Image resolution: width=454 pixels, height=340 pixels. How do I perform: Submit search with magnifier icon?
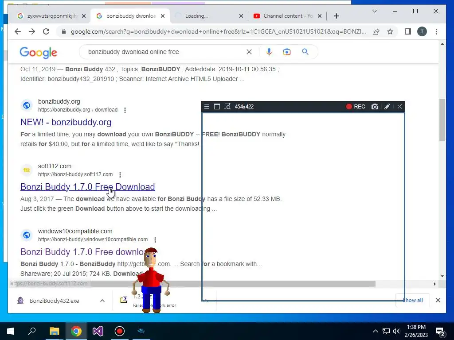[305, 52]
